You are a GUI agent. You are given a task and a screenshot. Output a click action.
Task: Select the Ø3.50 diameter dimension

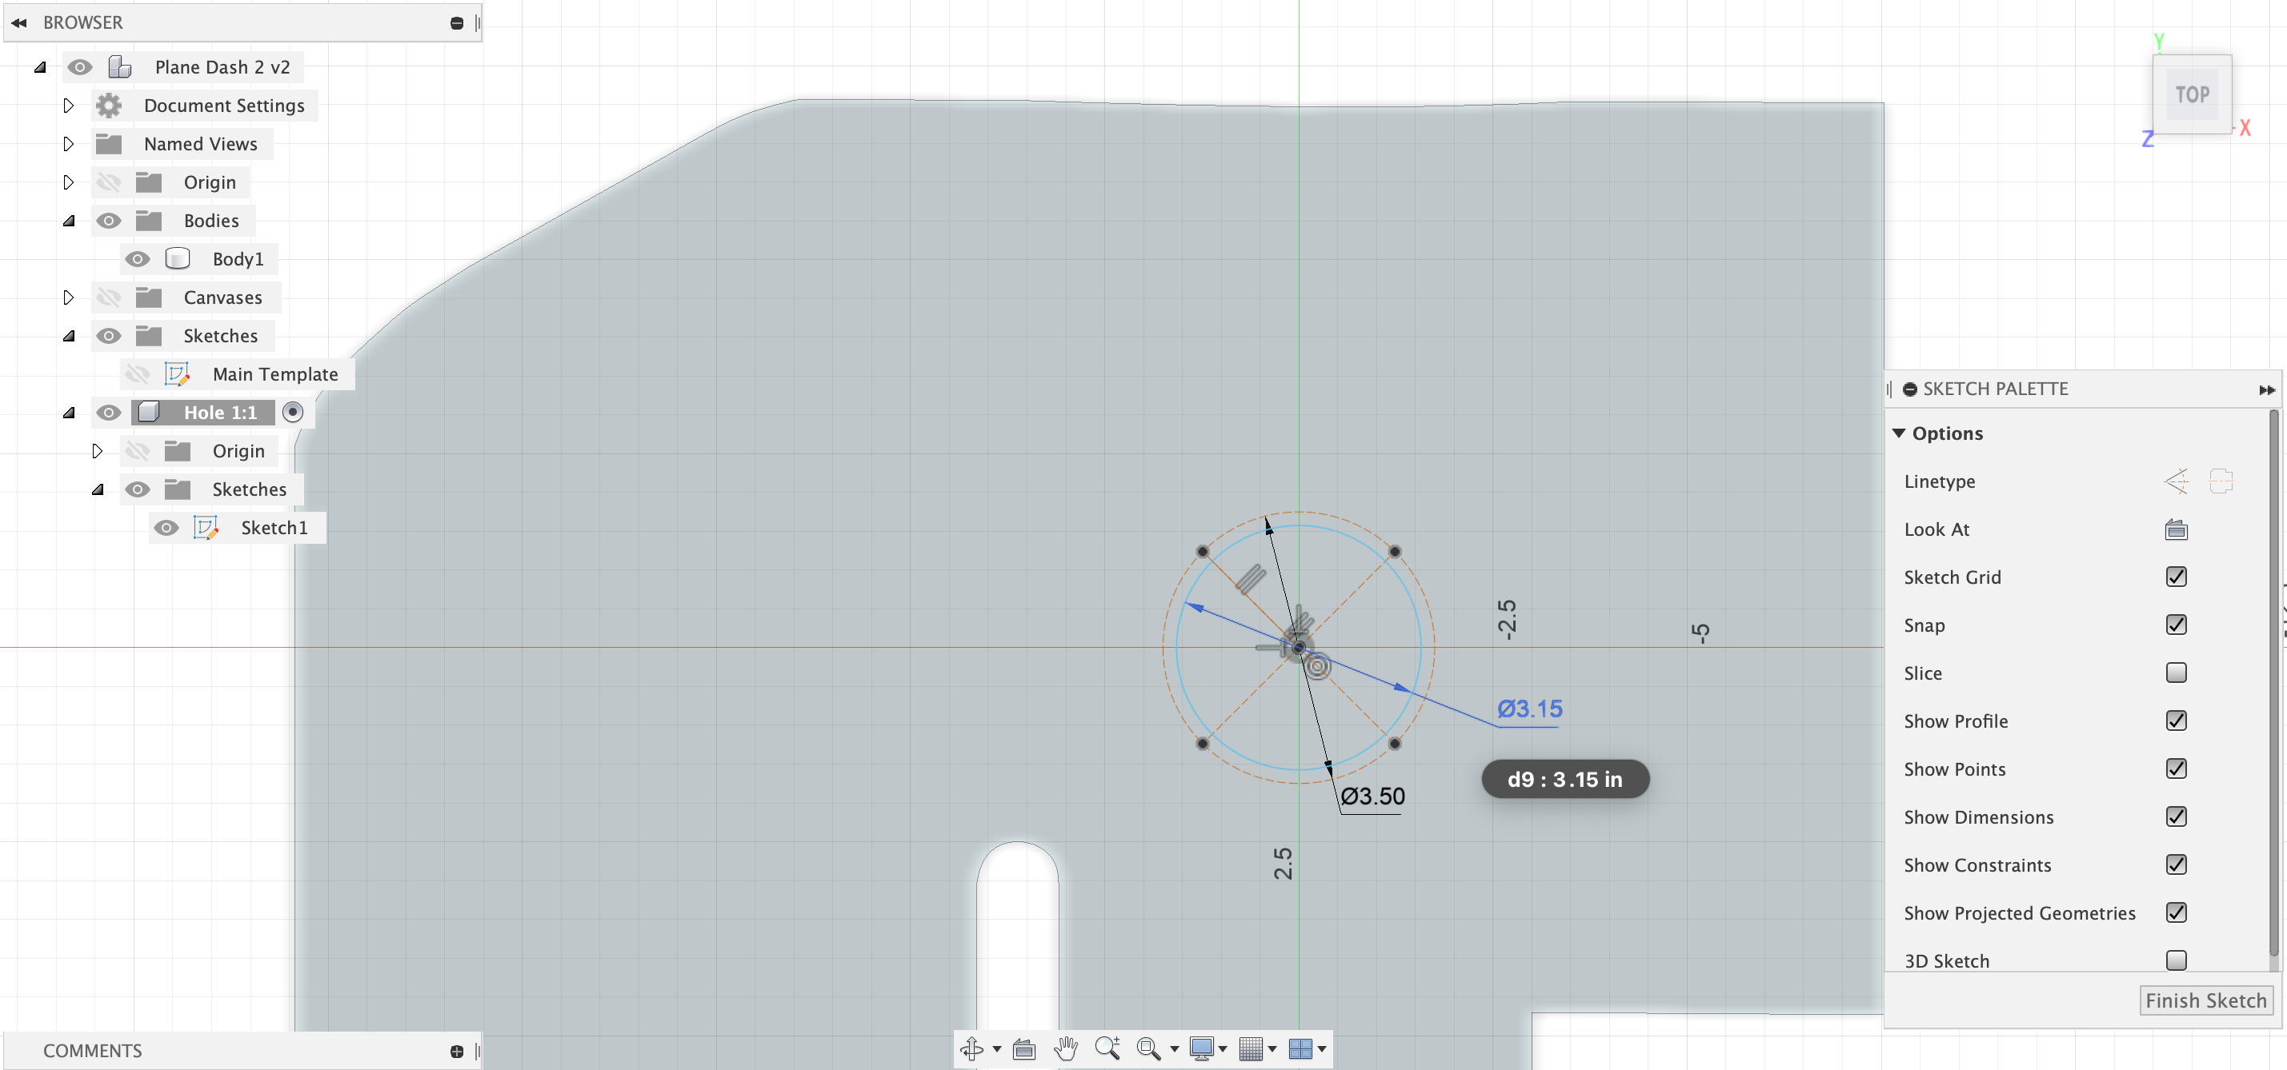[x=1372, y=797]
